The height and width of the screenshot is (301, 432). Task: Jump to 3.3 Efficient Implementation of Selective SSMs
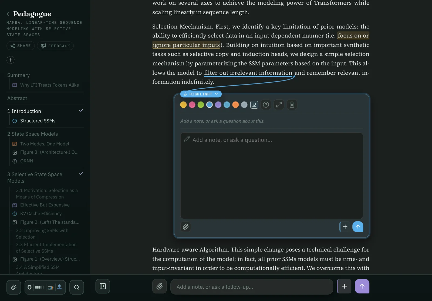46,248
